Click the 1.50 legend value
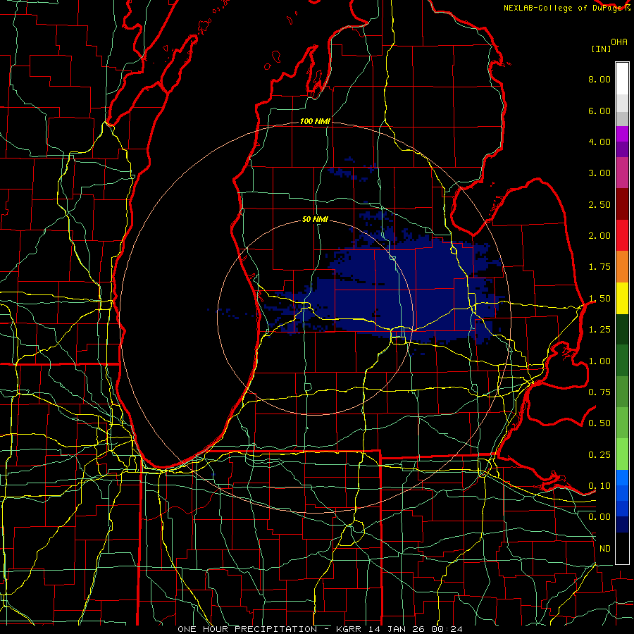634x634 pixels. (x=599, y=299)
